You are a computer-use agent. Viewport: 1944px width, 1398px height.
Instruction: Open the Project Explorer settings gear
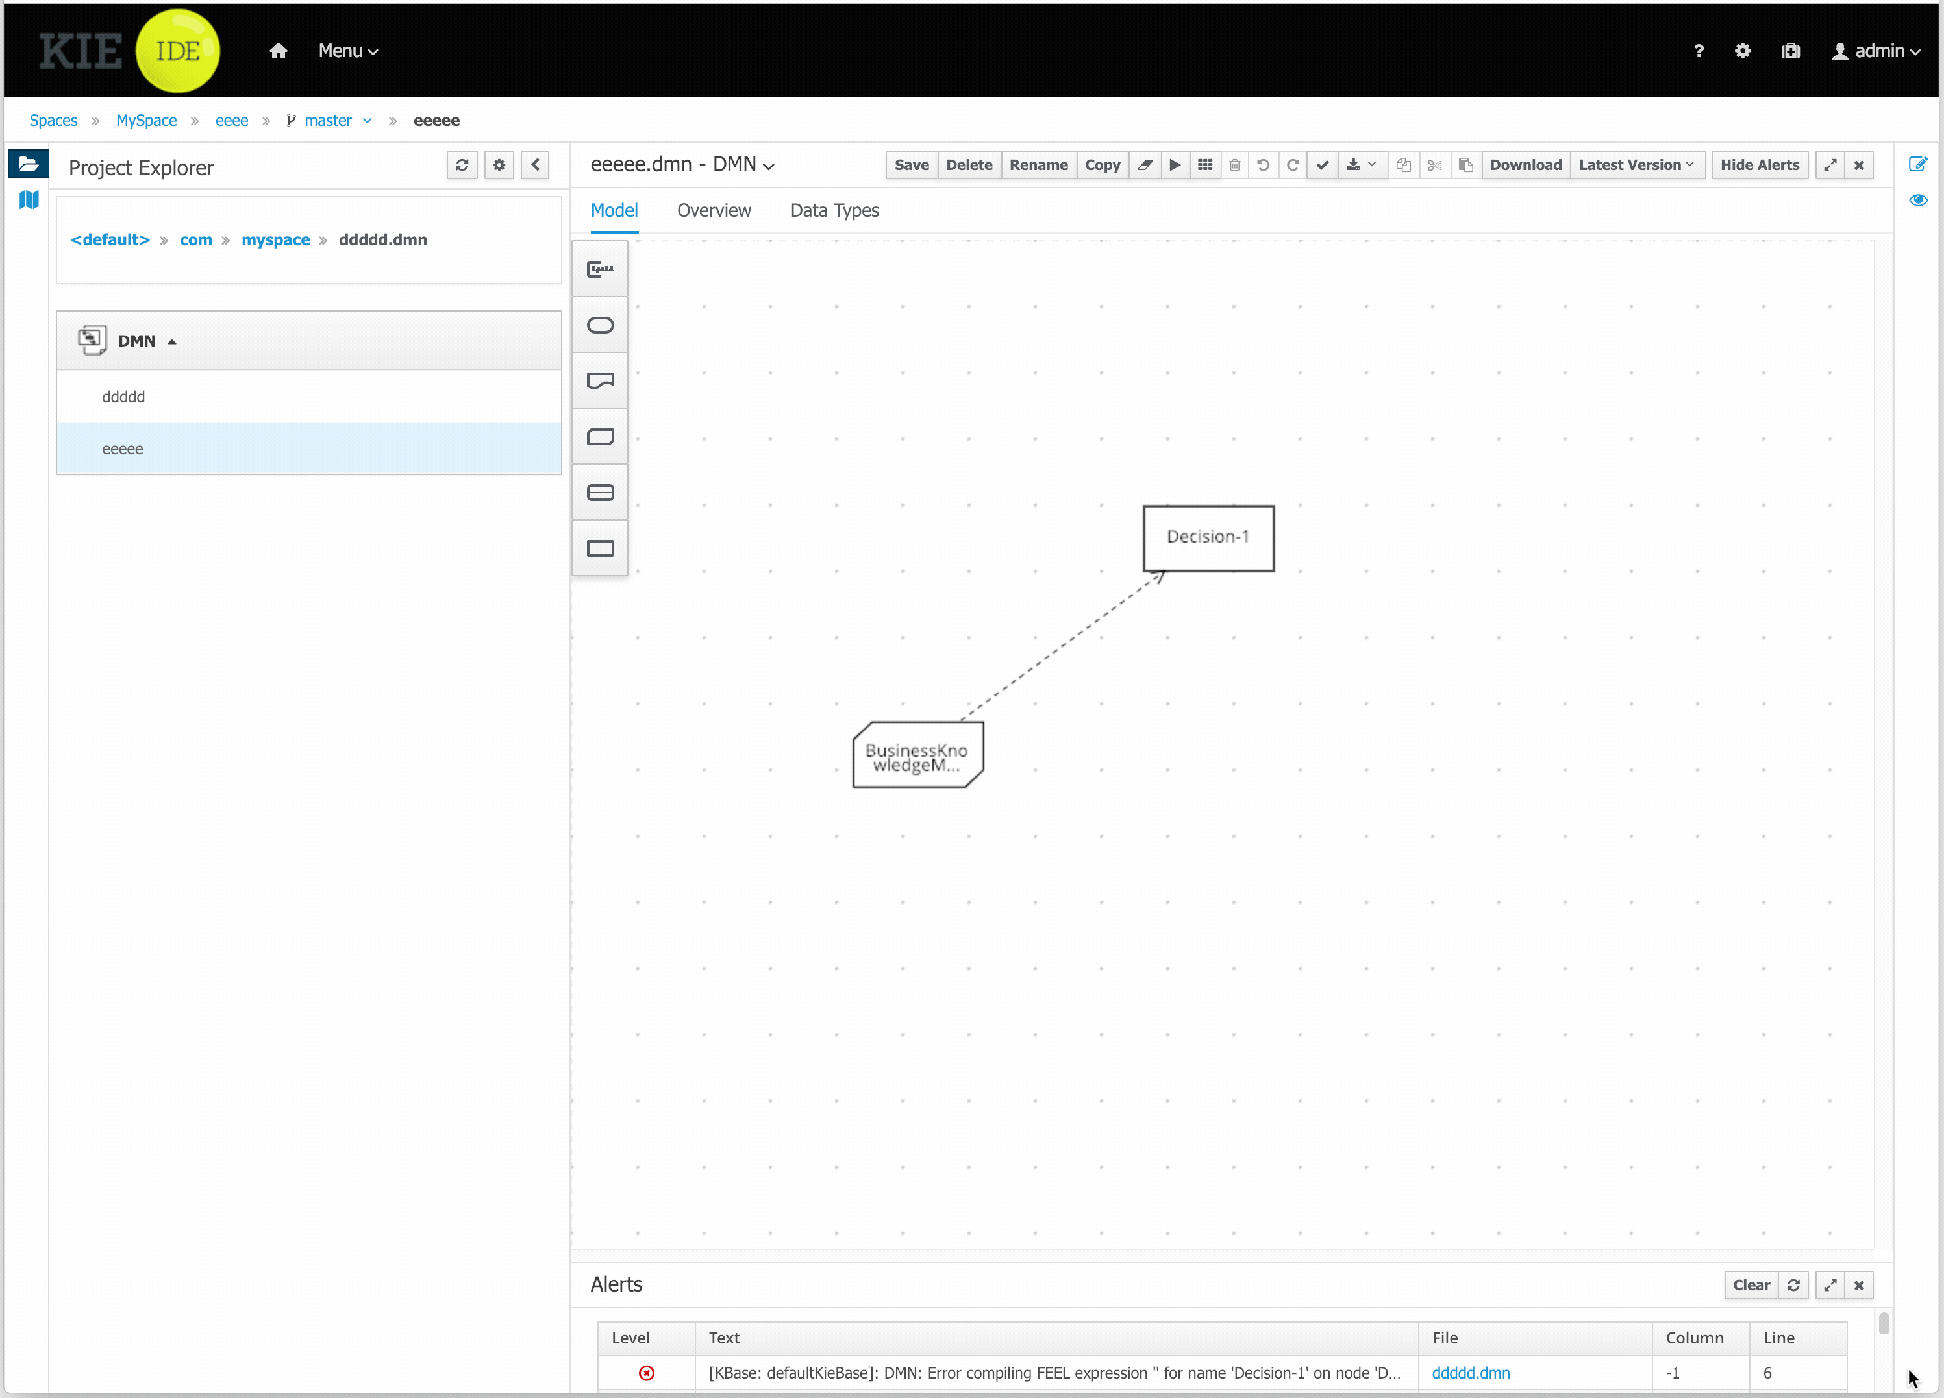tap(499, 164)
